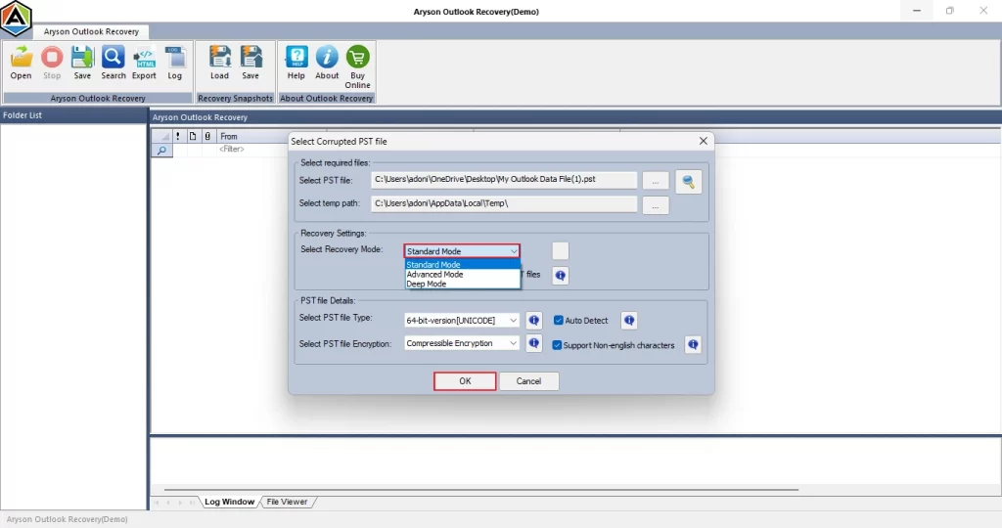Choose Deep Mode from the list
Viewport: 1002px width, 528px height.
tap(463, 285)
